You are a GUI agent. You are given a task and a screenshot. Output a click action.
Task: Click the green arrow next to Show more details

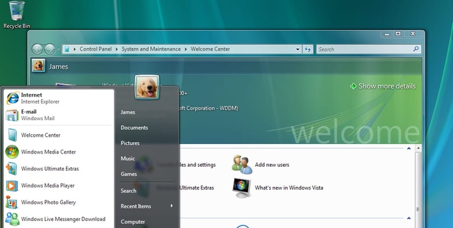[353, 86]
